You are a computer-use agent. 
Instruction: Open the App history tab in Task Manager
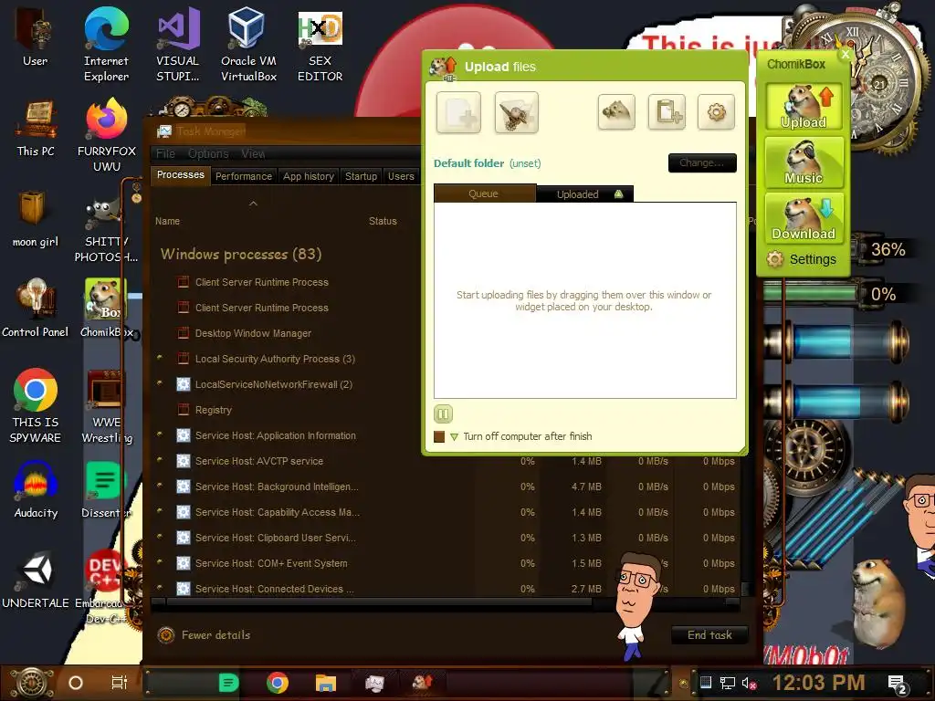[309, 176]
